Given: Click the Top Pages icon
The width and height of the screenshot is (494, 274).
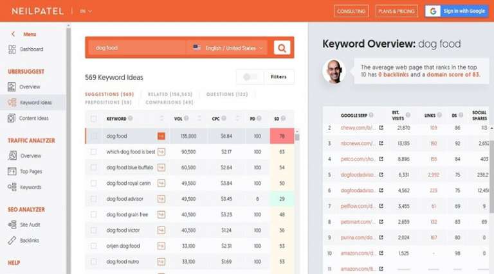Looking at the screenshot, I should (12, 171).
